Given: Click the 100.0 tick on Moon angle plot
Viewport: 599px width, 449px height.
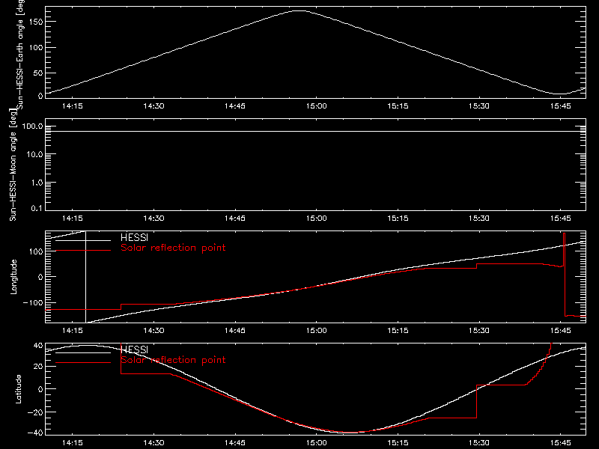Looking at the screenshot, I should 32,126.
